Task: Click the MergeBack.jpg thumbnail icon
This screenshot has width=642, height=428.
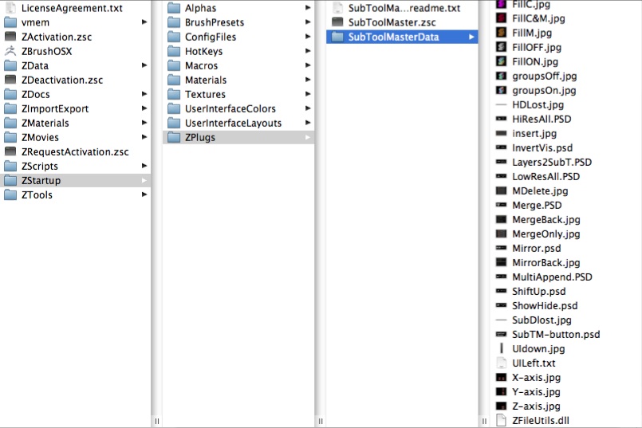Action: coord(501,219)
